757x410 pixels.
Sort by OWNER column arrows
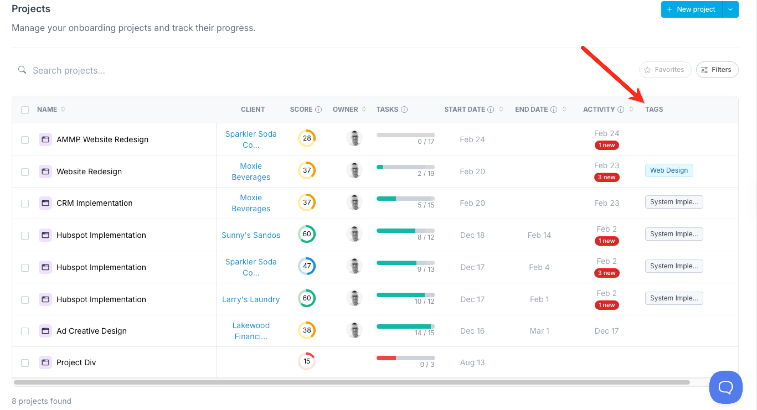pyautogui.click(x=364, y=109)
